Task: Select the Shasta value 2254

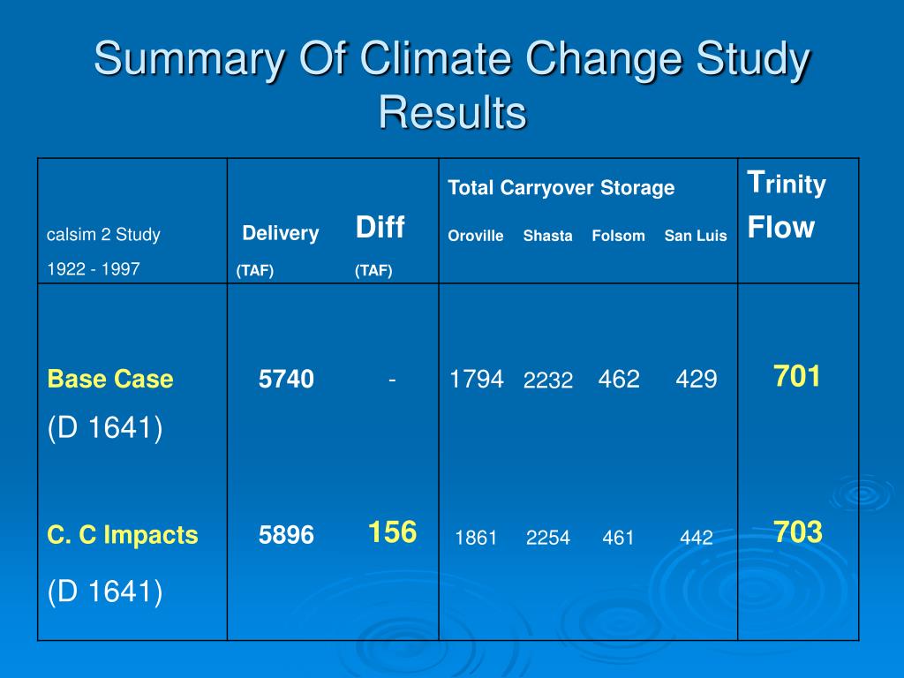Action: point(547,538)
